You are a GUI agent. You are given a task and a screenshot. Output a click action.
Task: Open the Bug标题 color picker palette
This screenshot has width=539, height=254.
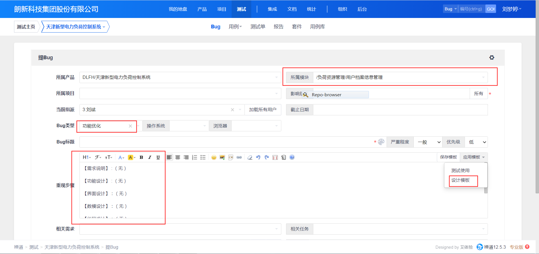(x=381, y=142)
